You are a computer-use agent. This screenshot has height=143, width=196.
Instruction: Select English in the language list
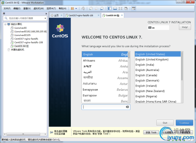point(105,54)
